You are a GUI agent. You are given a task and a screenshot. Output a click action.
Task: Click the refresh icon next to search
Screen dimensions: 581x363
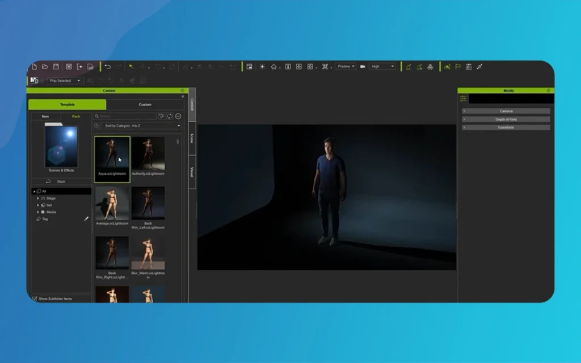pyautogui.click(x=170, y=116)
